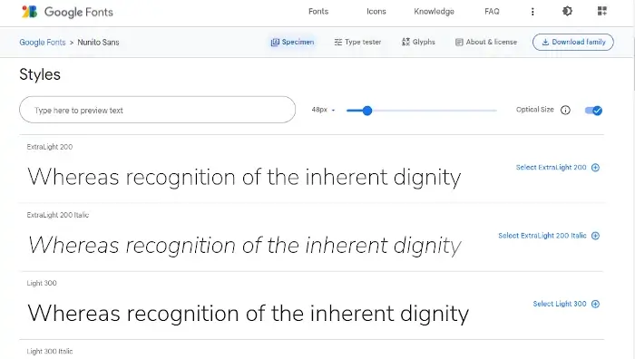635x359 pixels.
Task: Click the font size slider handle
Action: tap(366, 111)
